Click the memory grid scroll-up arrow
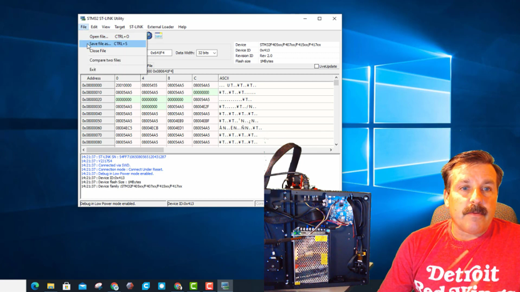520x292 pixels. point(336,77)
